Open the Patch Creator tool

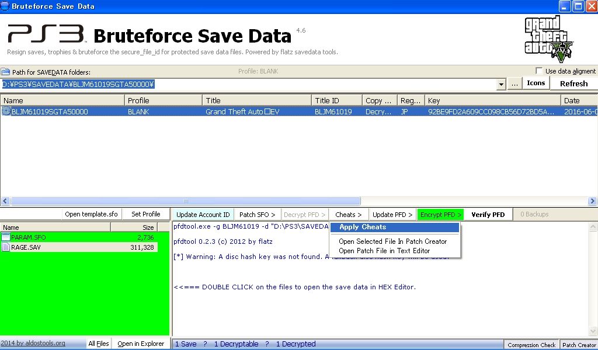(579, 345)
